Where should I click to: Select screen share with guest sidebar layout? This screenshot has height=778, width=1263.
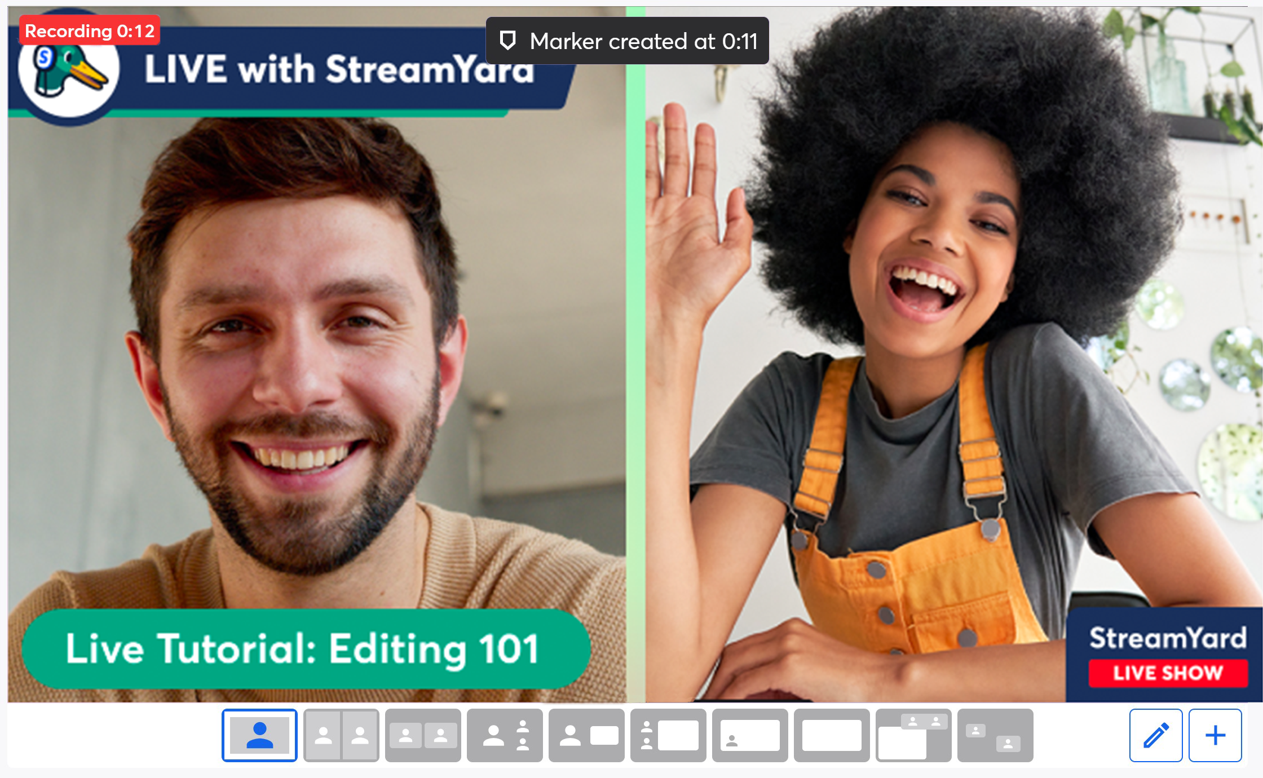pos(668,735)
